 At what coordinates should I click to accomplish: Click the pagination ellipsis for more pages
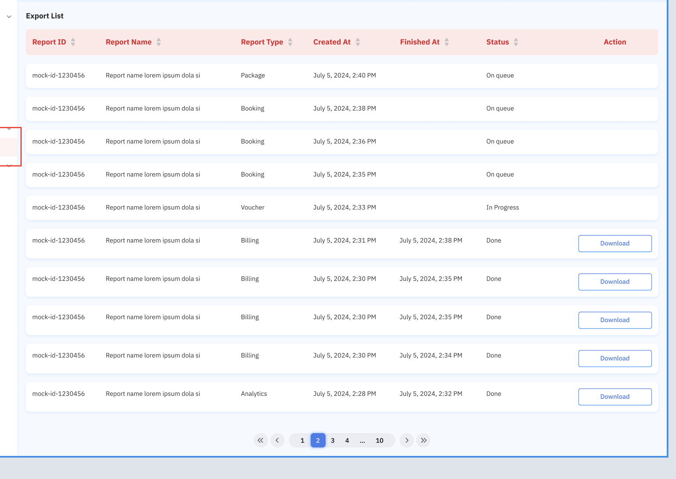click(362, 440)
